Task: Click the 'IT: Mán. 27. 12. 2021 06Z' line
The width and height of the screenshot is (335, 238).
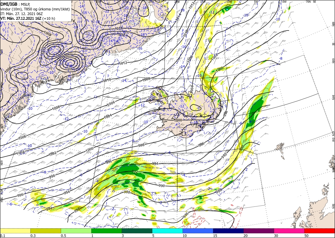Action: (x=21, y=14)
